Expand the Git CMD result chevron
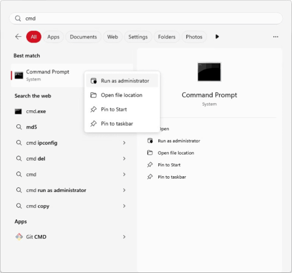The width and height of the screenshot is (292, 273). 124,237
